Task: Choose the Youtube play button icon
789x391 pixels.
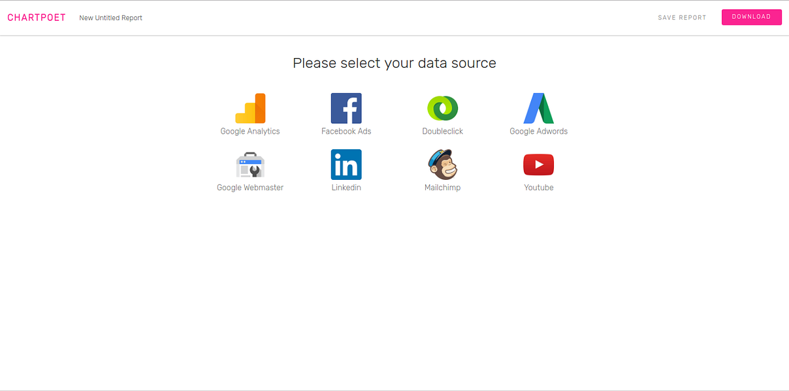Action: 539,165
